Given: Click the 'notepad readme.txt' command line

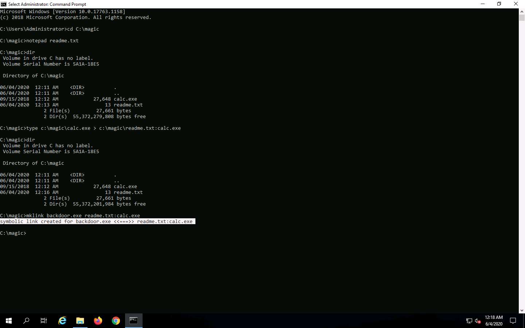Looking at the screenshot, I should click(39, 41).
